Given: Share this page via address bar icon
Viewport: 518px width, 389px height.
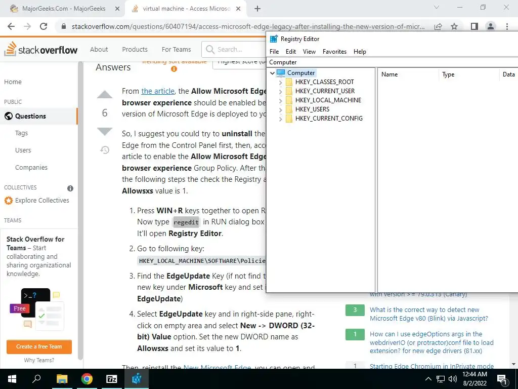Looking at the screenshot, I should point(438,26).
